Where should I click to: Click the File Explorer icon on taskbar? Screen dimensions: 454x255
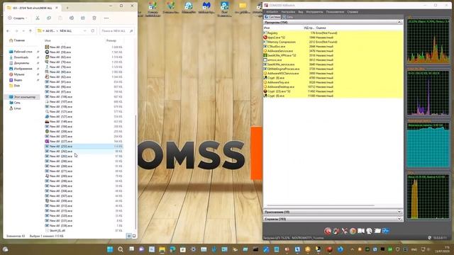pos(162,249)
